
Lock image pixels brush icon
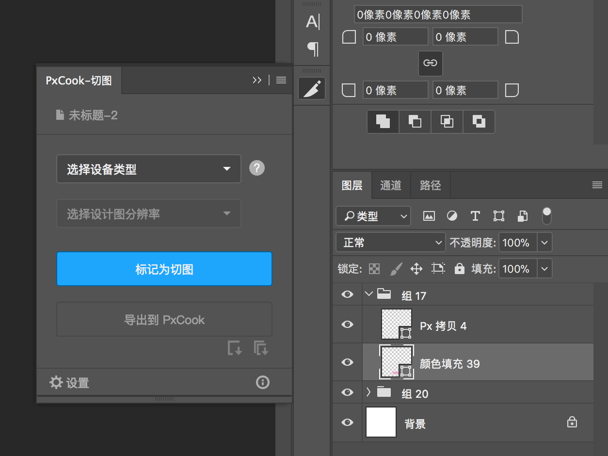[396, 269]
